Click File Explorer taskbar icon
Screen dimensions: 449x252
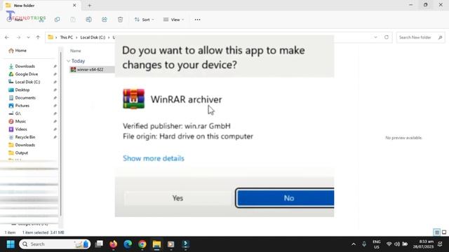point(156,244)
